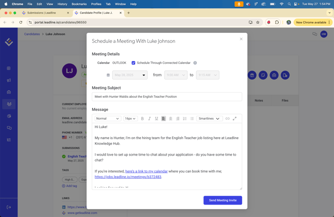Toggle underline formatting in the editor
Image resolution: width=334 pixels, height=217 pixels.
157,119
